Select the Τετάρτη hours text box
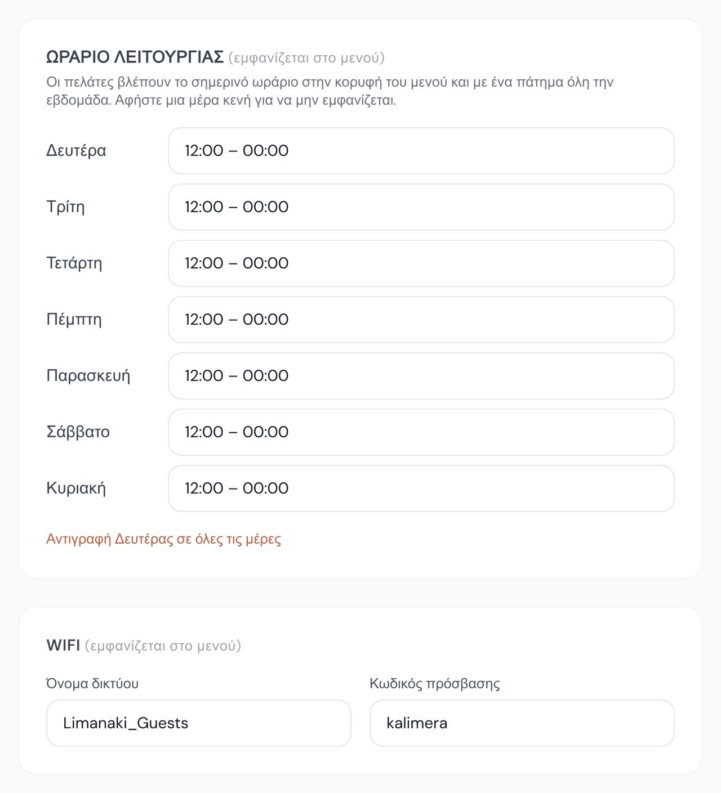721x793 pixels. pos(421,263)
